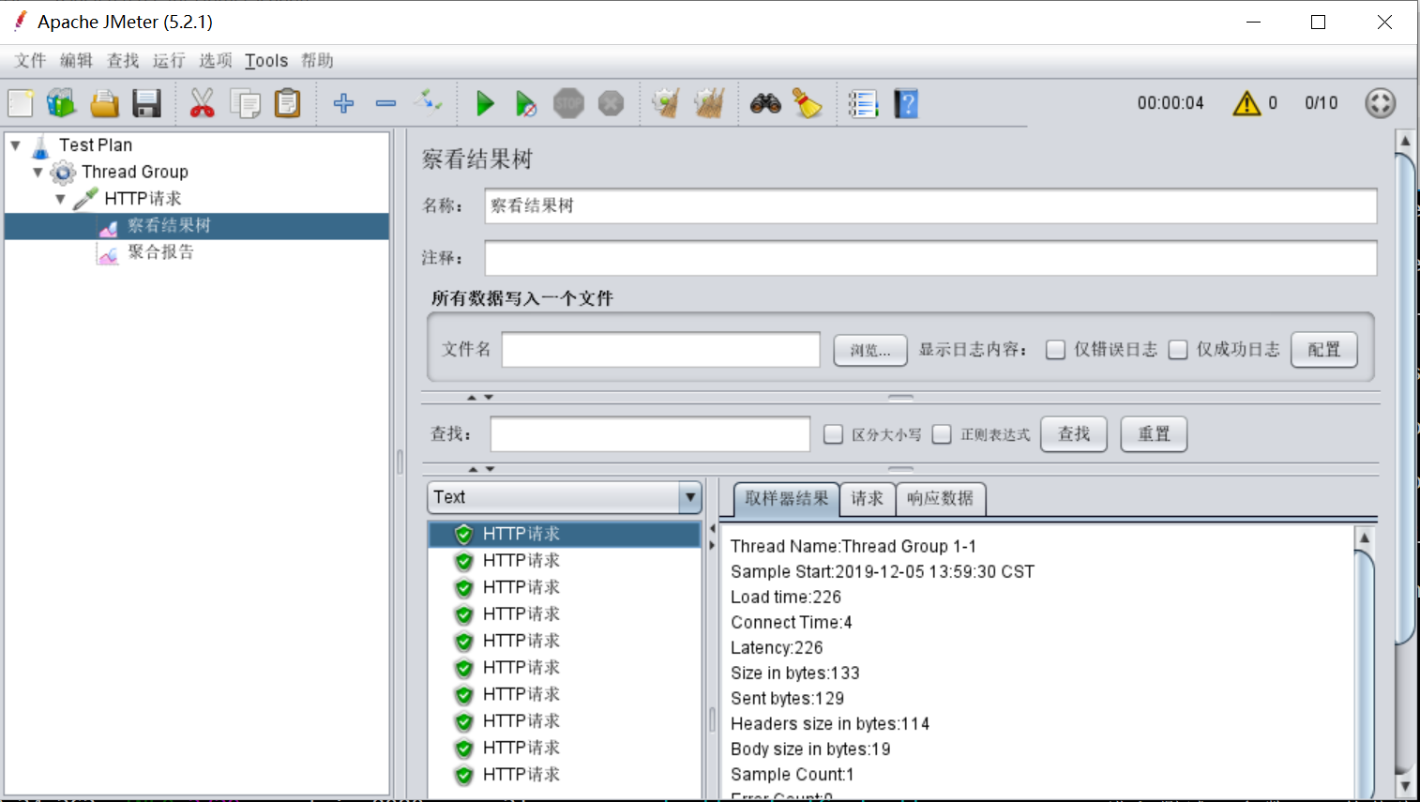Enable success-only log checkbox 仅成功日志

tap(1178, 350)
